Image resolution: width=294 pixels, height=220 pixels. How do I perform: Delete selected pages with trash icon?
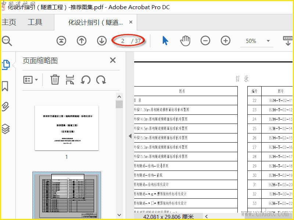[55, 80]
